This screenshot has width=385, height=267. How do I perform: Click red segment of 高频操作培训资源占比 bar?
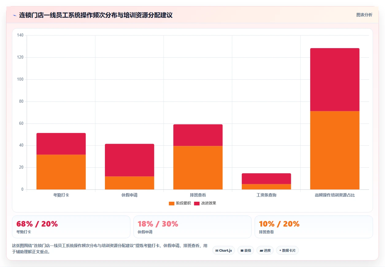coord(335,80)
